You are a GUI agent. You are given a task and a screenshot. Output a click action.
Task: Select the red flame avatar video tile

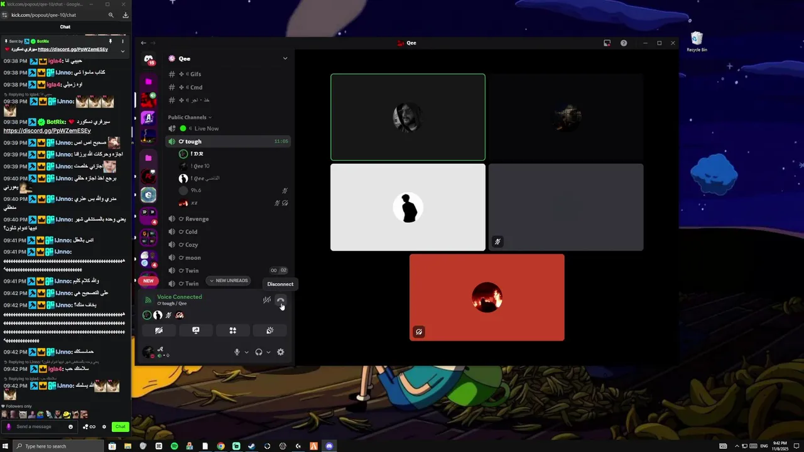coord(487,298)
